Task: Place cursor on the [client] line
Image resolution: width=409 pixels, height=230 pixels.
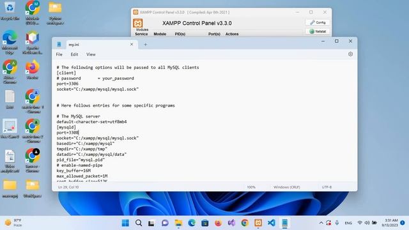Action: [x=66, y=73]
